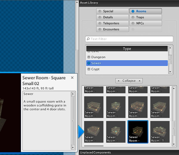The height and width of the screenshot is (155, 179).
Task: Select the Teleporters radio option
Action: (112, 23)
